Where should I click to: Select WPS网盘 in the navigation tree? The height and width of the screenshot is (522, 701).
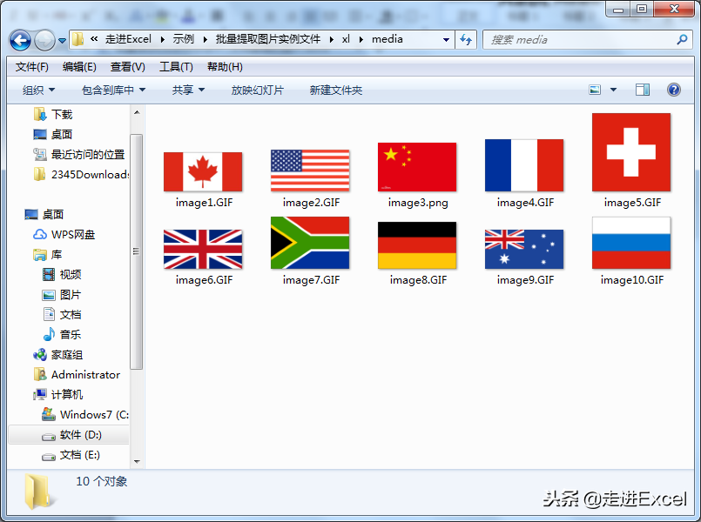[64, 234]
